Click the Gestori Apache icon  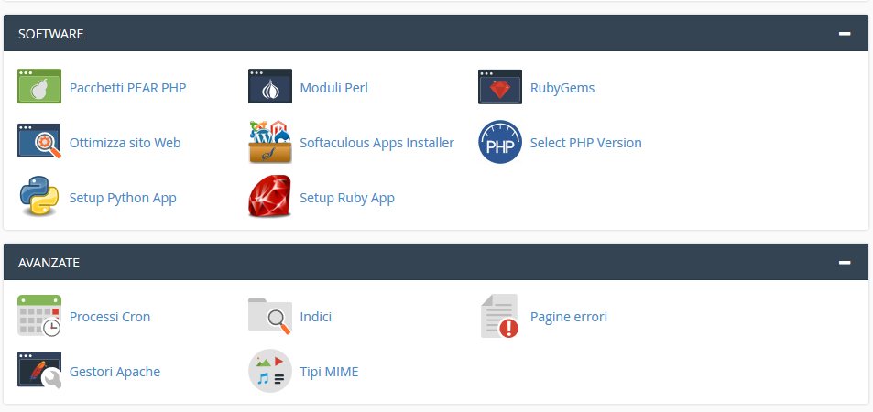(39, 371)
